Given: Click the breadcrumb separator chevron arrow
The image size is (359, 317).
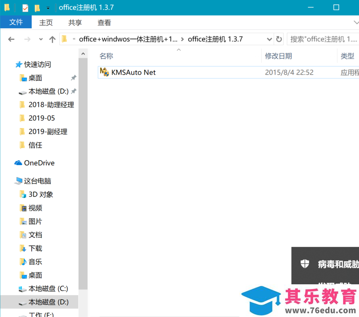Looking at the screenshot, I should [x=182, y=39].
